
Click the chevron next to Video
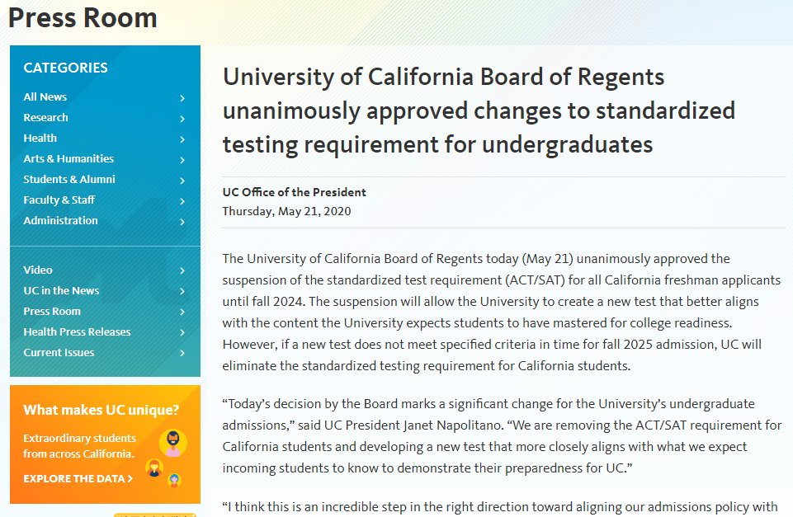coord(182,271)
